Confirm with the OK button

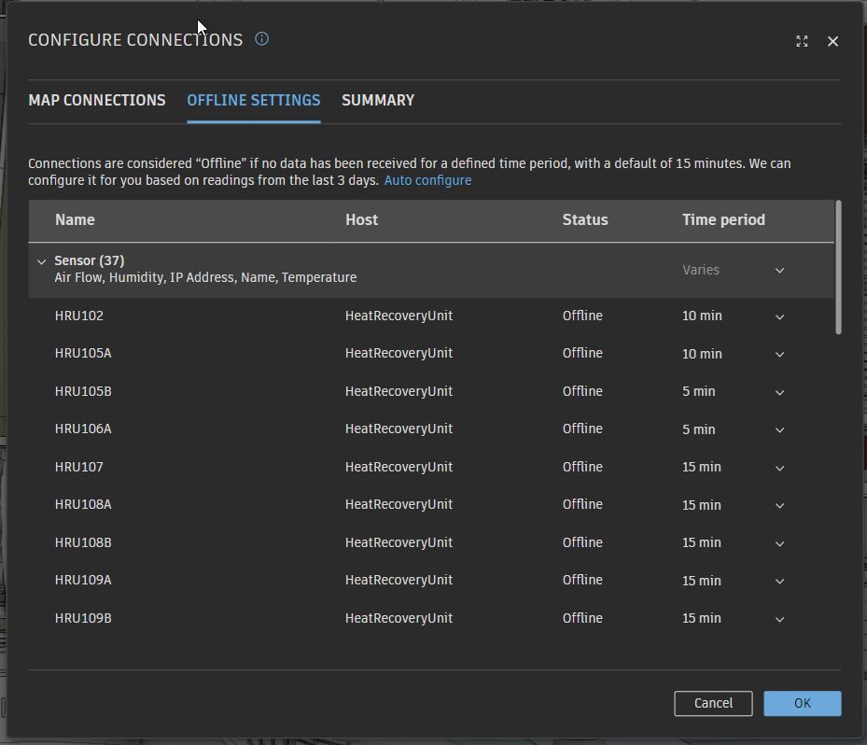(x=802, y=703)
